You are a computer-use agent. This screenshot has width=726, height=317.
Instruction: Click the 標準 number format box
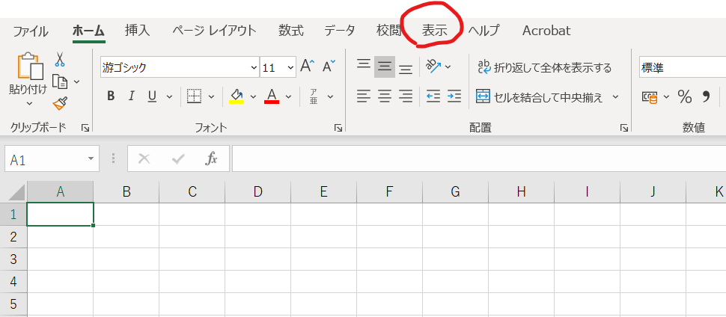[x=683, y=67]
